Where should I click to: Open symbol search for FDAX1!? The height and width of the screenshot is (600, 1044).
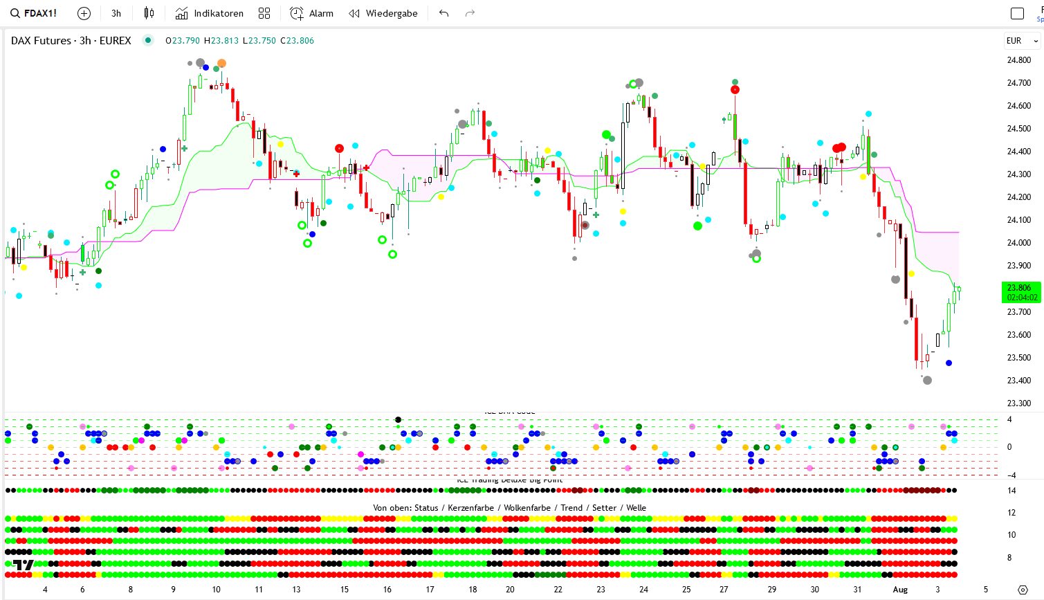click(x=34, y=13)
